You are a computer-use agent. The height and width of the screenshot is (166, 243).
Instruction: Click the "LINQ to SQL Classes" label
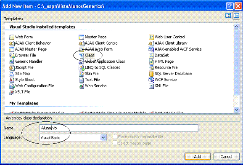(103, 67)
